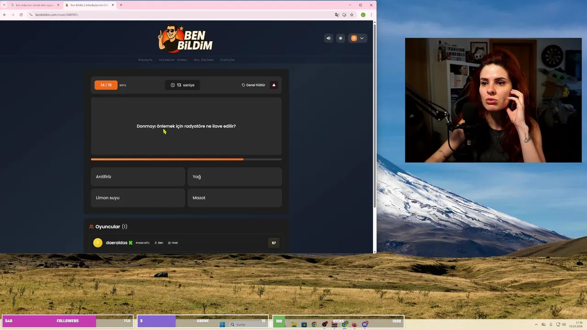Open the Chrome profile avatar
Image resolution: width=587 pixels, height=330 pixels.
[x=363, y=15]
